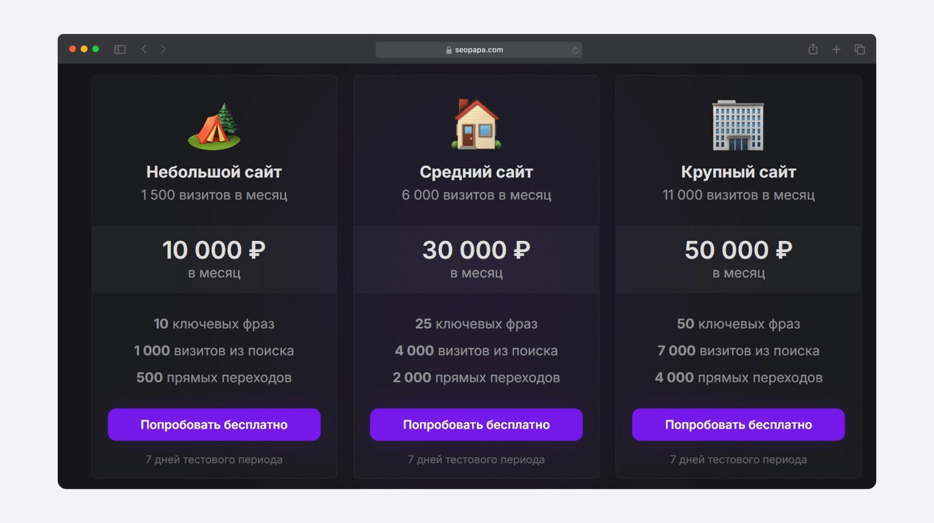The image size is (934, 523).
Task: Go back using the left chevron
Action: click(x=144, y=49)
